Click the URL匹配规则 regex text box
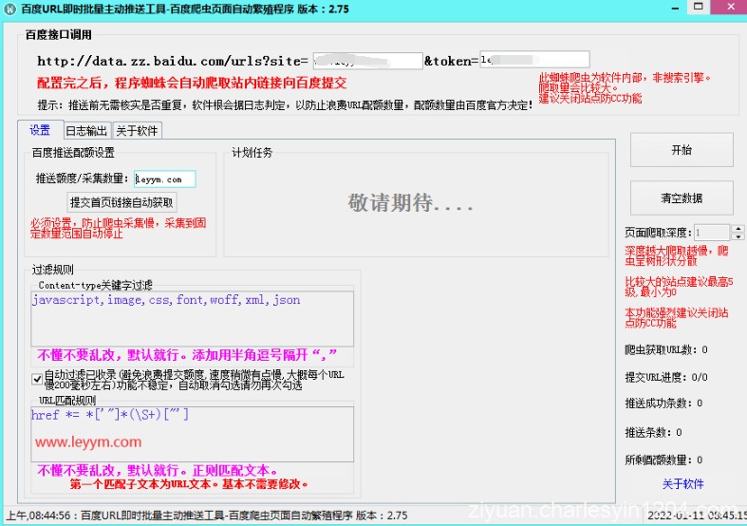Image resolution: width=747 pixels, height=526 pixels. pos(192,433)
